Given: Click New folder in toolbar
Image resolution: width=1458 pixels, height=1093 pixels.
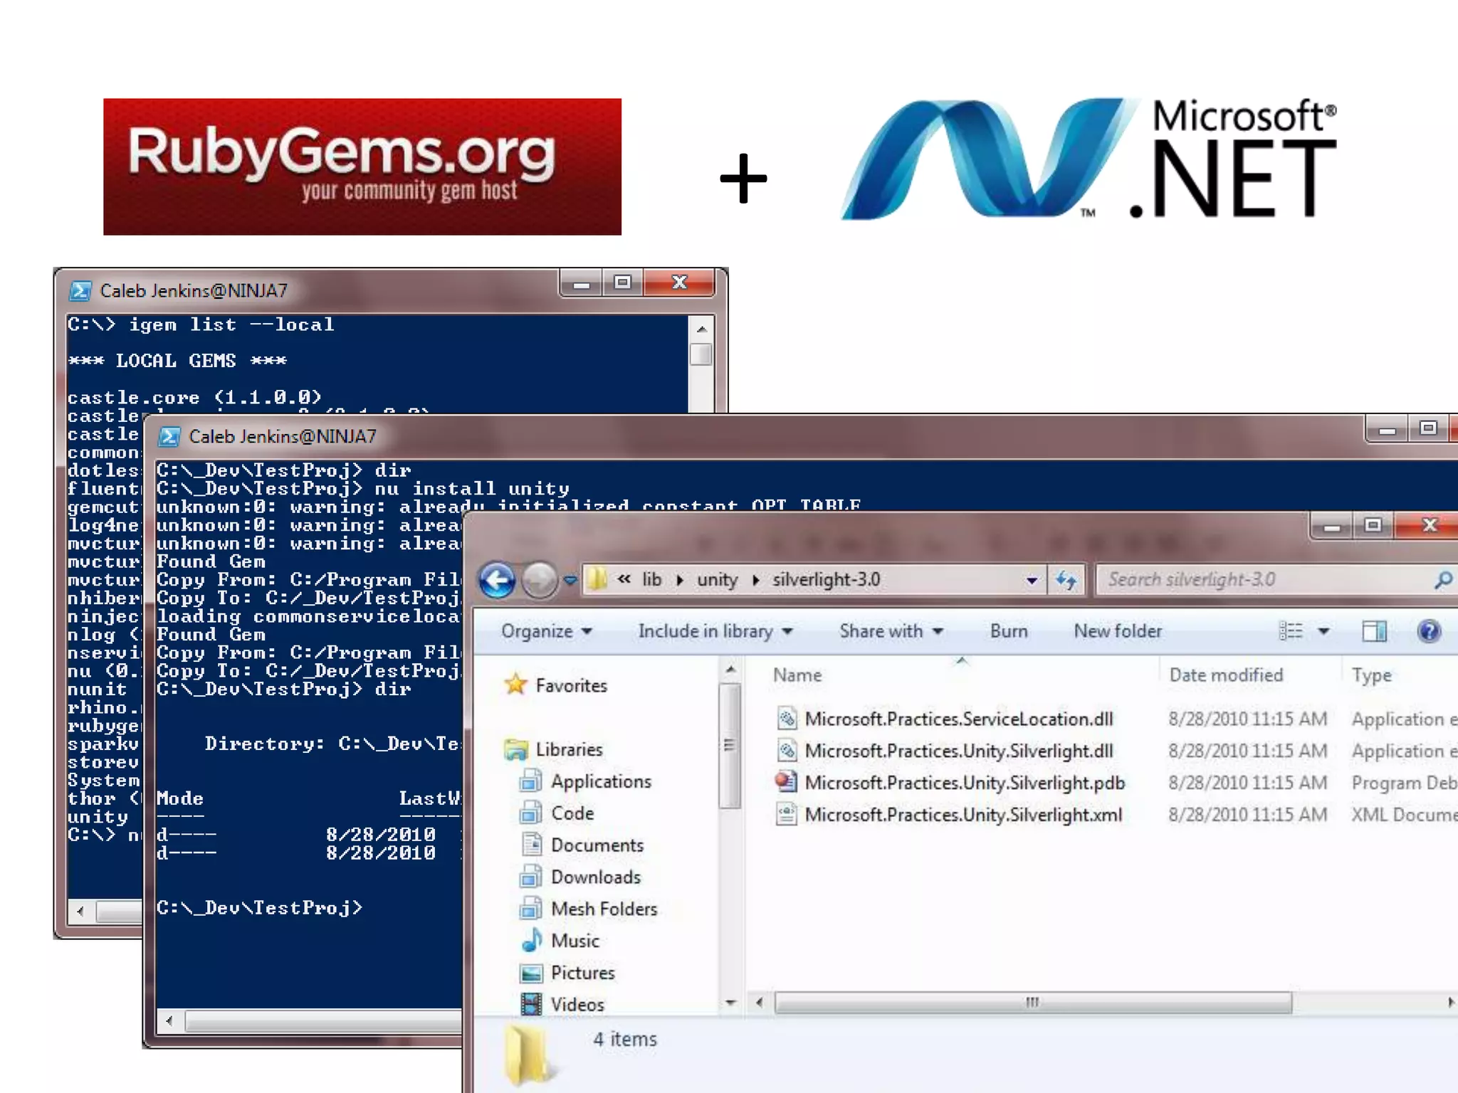Looking at the screenshot, I should click(x=1117, y=631).
